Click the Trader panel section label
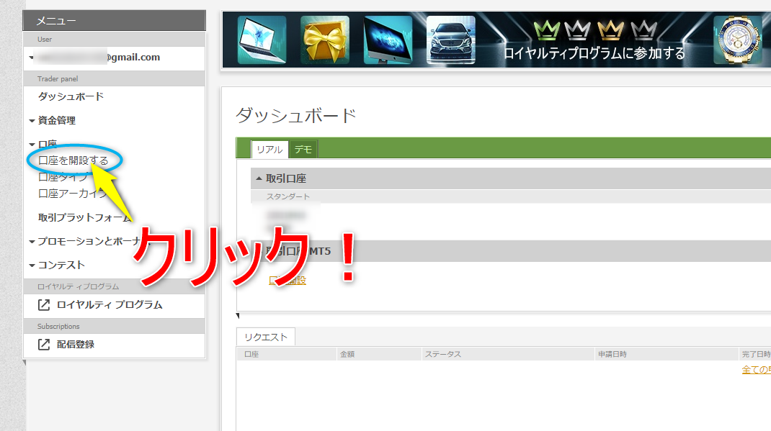771x431 pixels. tap(58, 78)
